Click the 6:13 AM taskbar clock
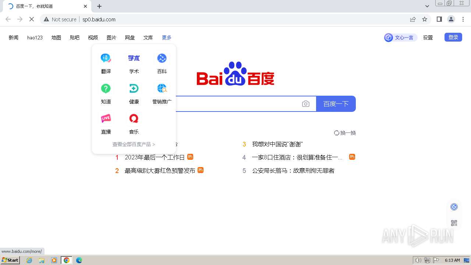This screenshot has height=265, width=471. coord(452,260)
